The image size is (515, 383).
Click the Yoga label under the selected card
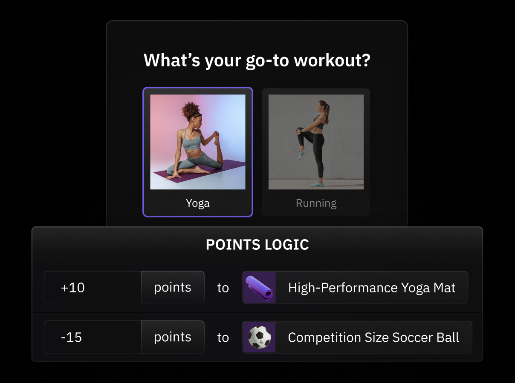tap(198, 203)
